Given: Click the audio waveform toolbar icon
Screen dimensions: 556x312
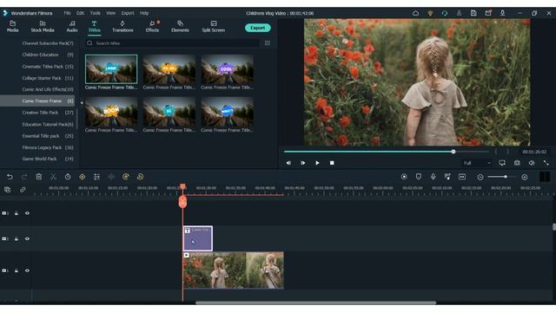Looking at the screenshot, I should click(111, 177).
